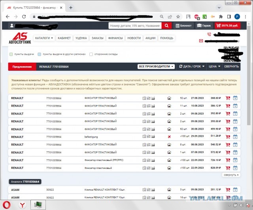Click the volume icon in system tray

(242, 205)
